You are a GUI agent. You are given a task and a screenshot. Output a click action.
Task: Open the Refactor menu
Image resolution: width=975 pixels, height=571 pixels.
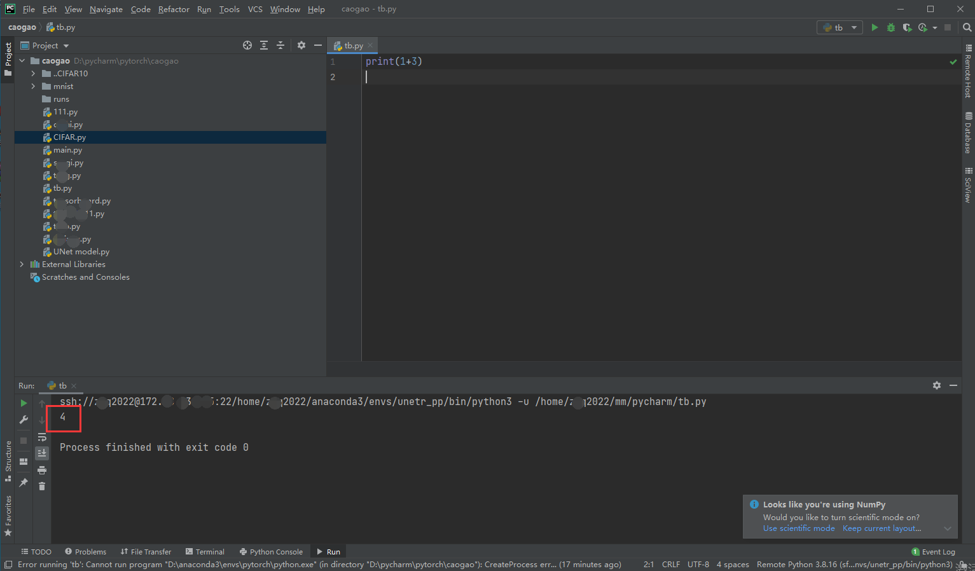point(174,9)
